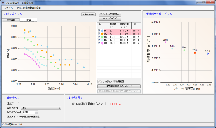The height and width of the screenshot is (128, 216).
Task: Open the ファイル menu
Action: (x=9, y=8)
